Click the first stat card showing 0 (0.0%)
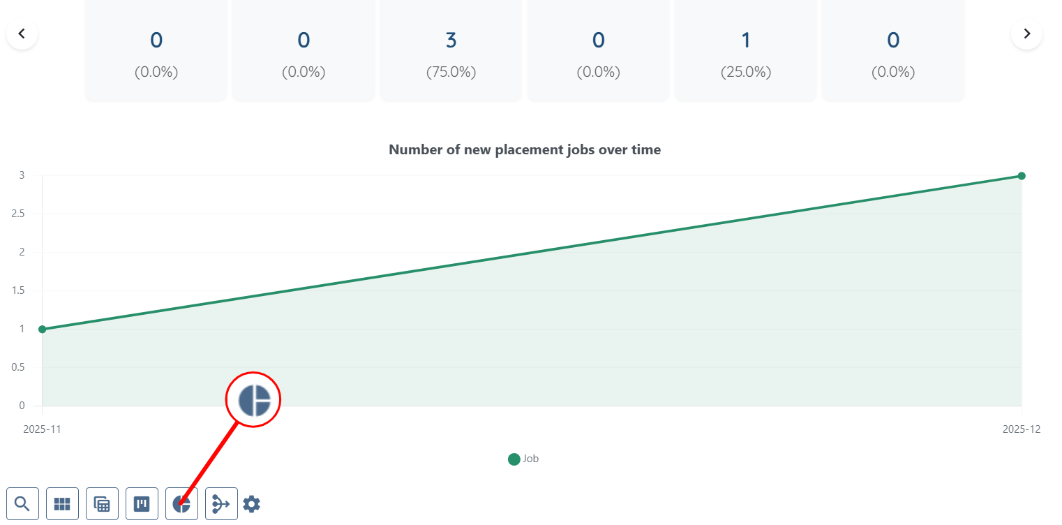The image size is (1062, 525). [x=156, y=49]
